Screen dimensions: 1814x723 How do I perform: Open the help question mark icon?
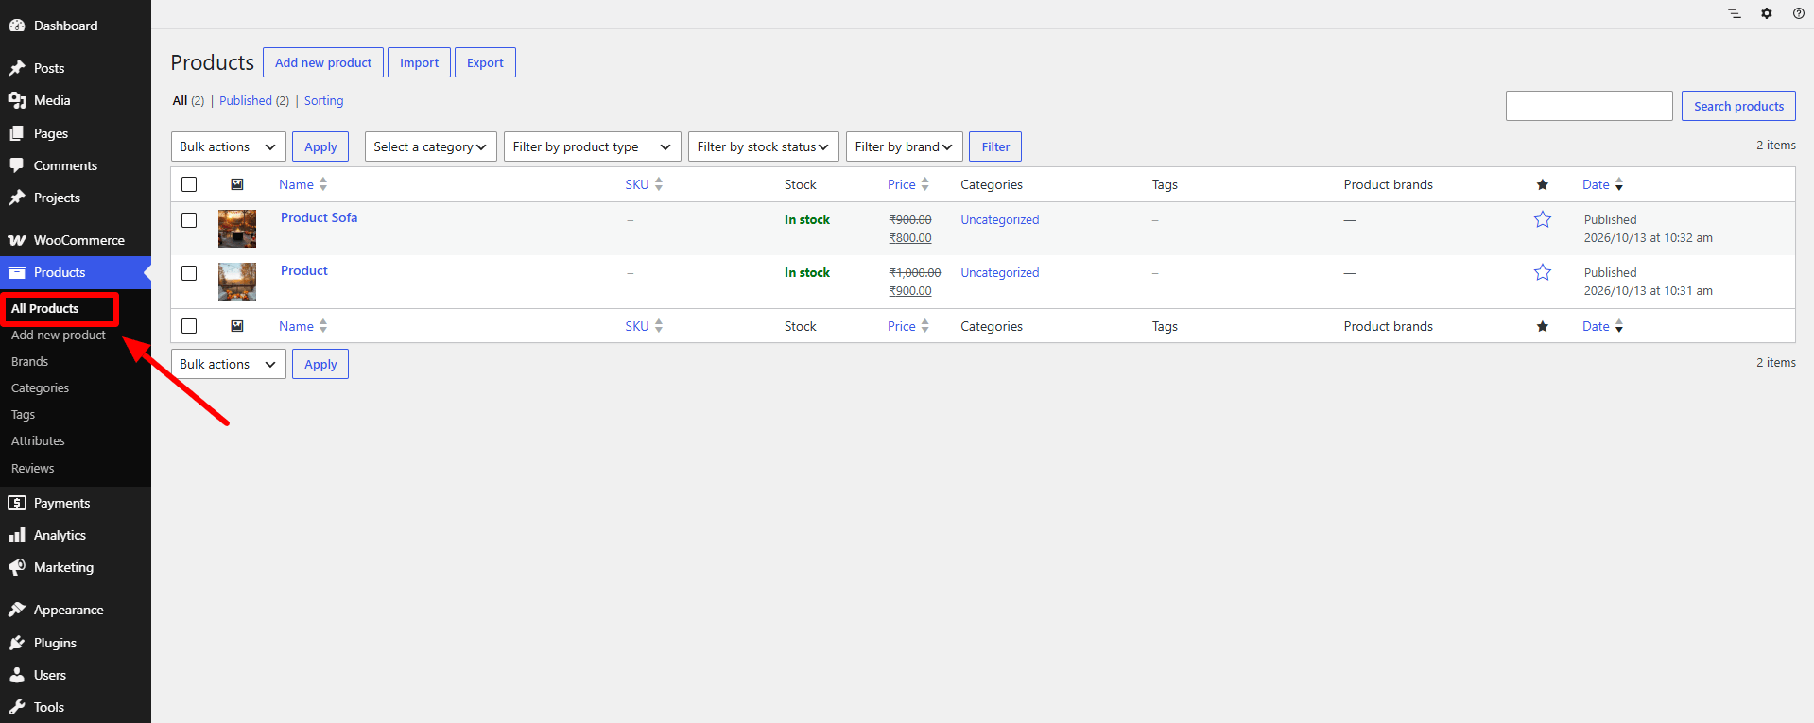pyautogui.click(x=1799, y=13)
